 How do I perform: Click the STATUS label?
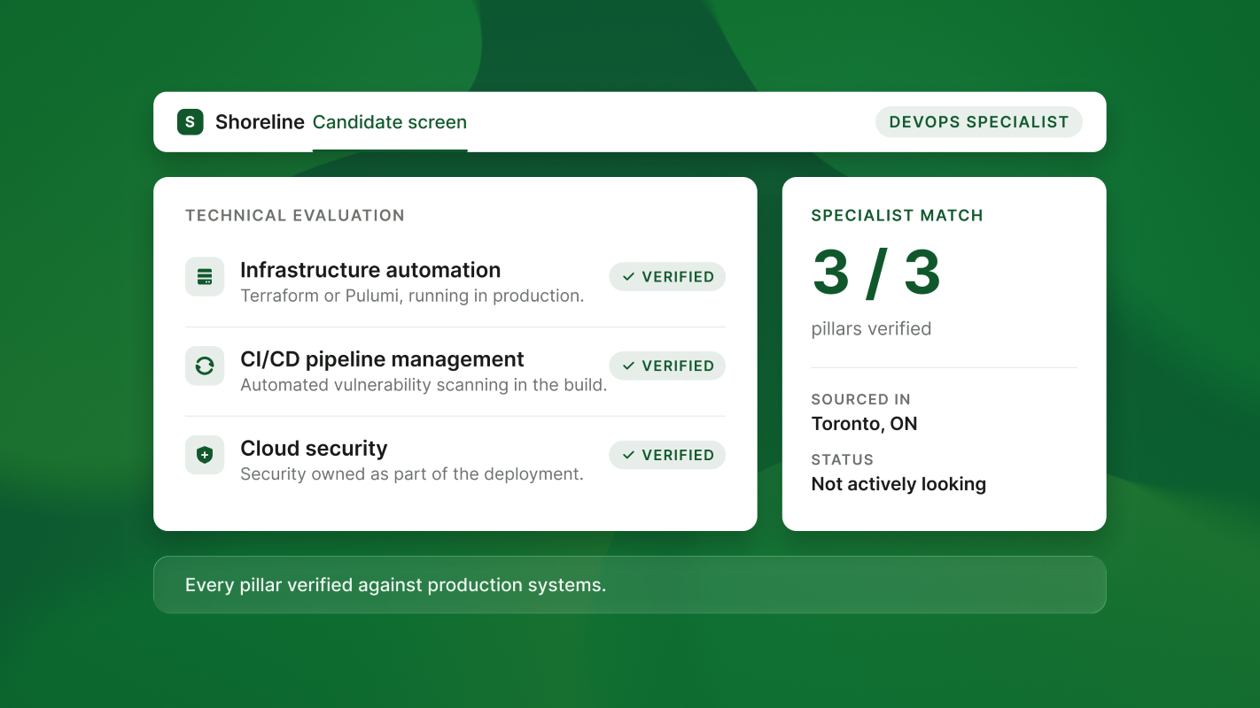tap(843, 459)
